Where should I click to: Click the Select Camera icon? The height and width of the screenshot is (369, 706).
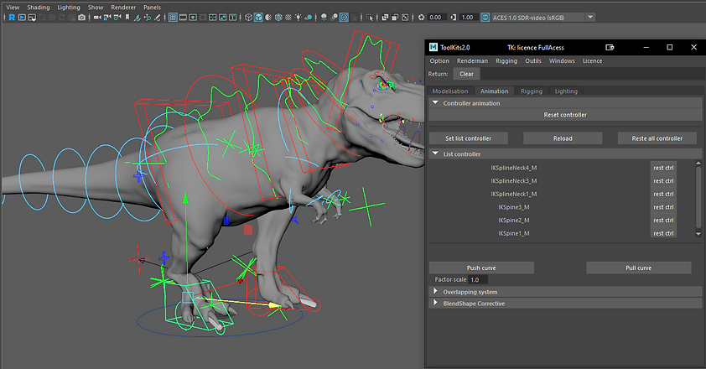pos(97,18)
